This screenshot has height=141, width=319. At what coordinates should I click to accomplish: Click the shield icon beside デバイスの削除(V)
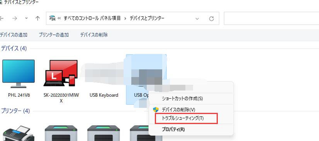coord(156,110)
